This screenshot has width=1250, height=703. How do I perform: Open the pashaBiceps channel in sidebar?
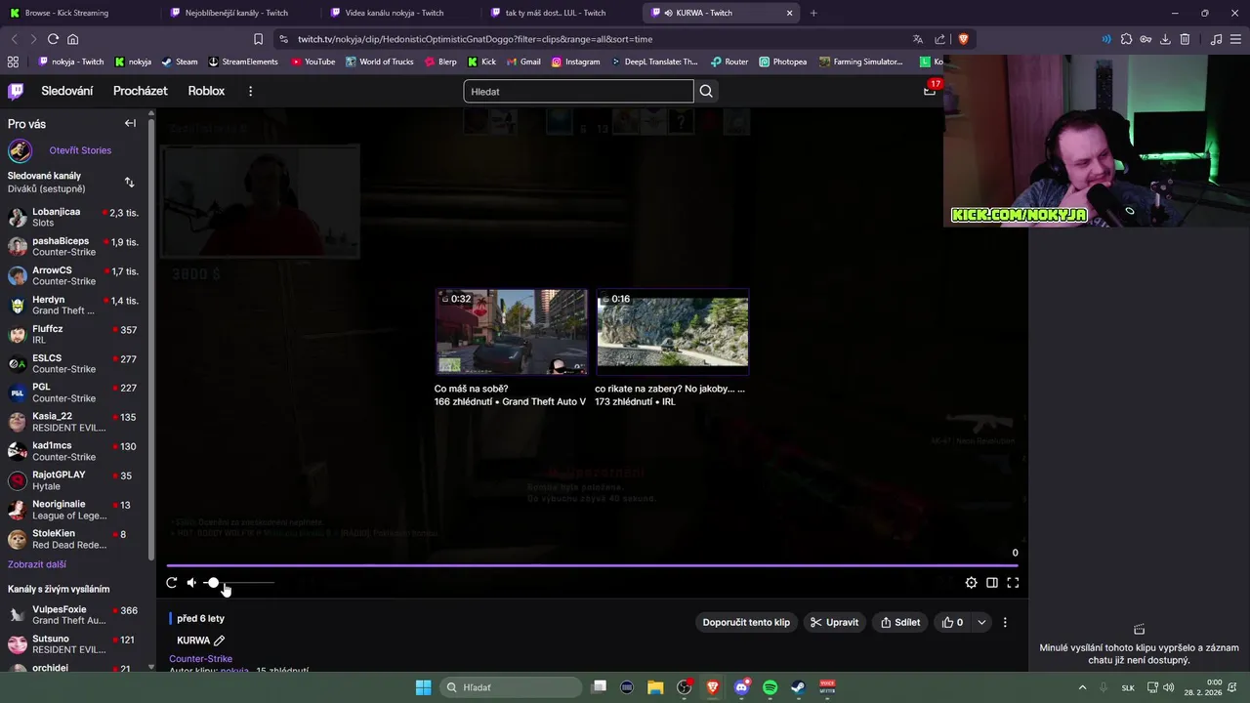[73, 246]
